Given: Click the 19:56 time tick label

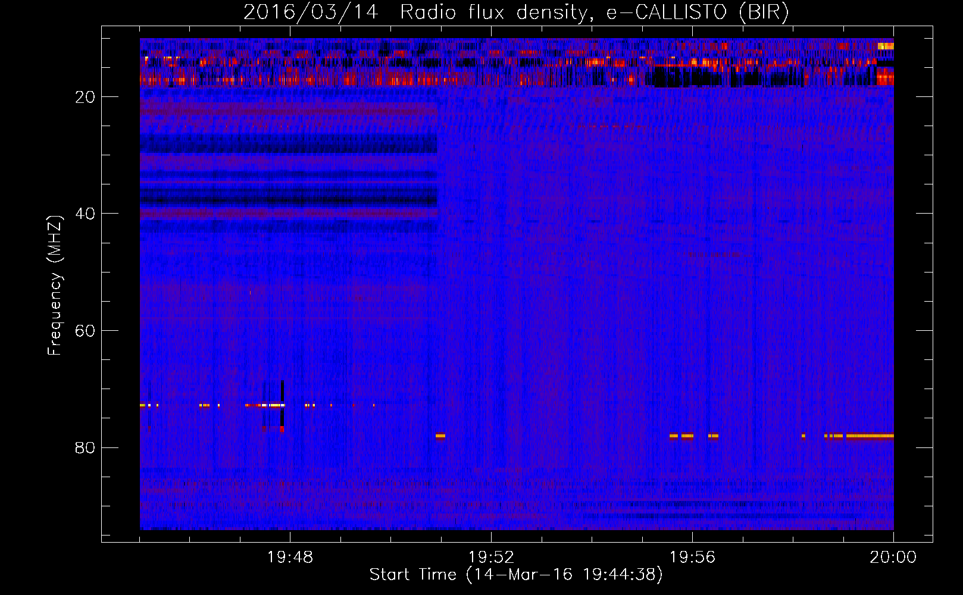Looking at the screenshot, I should tap(692, 558).
